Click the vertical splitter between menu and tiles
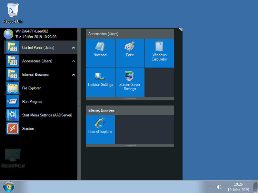258x193 pixels. coord(79,104)
